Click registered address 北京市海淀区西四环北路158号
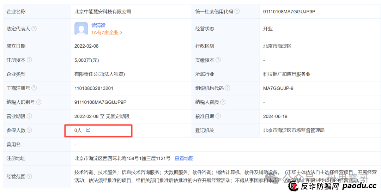381x194 pixels. (123, 158)
